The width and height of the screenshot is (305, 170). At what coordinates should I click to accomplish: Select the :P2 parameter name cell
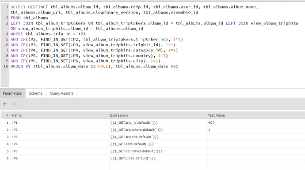60,129
